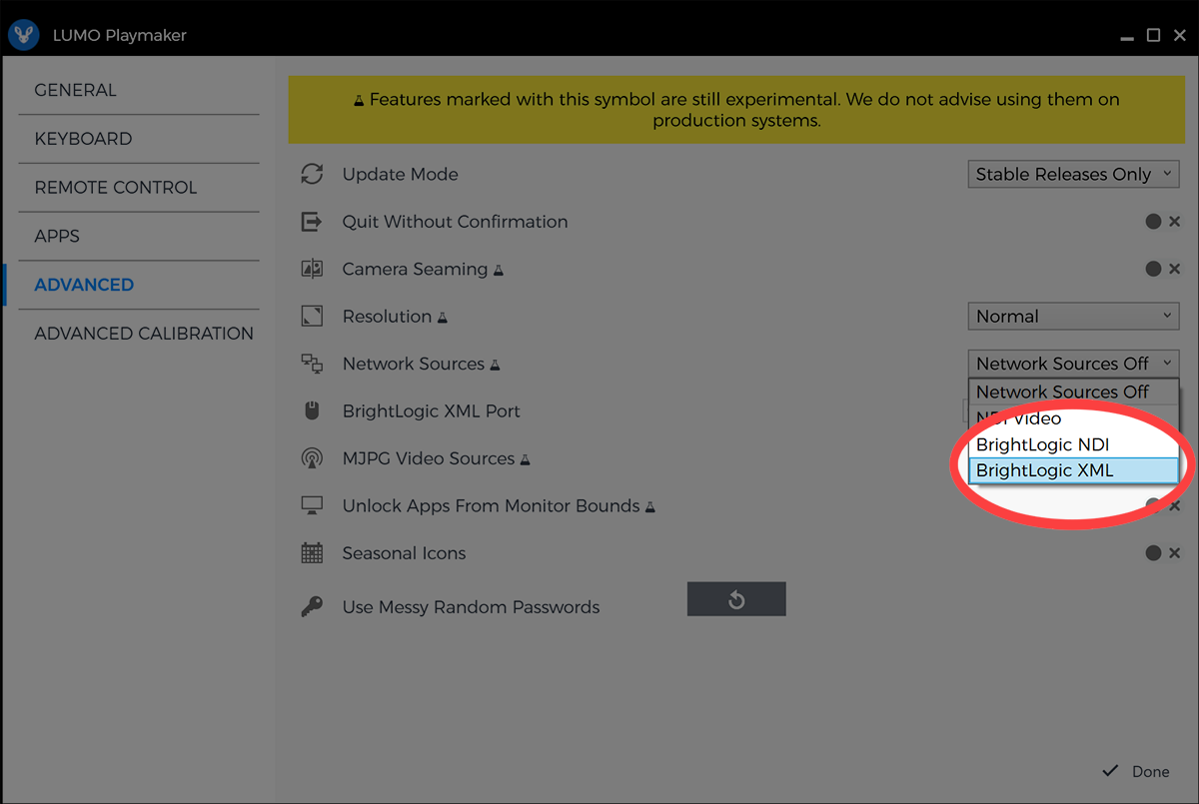
Task: Click the reset arrow button for passwords
Action: [x=736, y=599]
